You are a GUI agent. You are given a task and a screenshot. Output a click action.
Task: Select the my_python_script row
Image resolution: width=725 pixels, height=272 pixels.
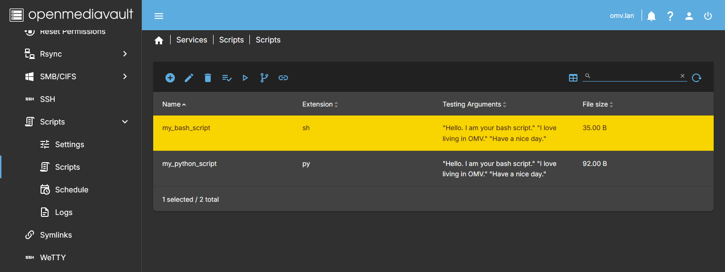coord(189,164)
